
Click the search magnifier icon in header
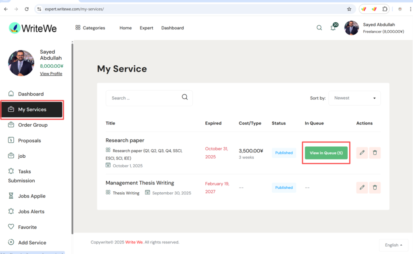[x=319, y=28]
